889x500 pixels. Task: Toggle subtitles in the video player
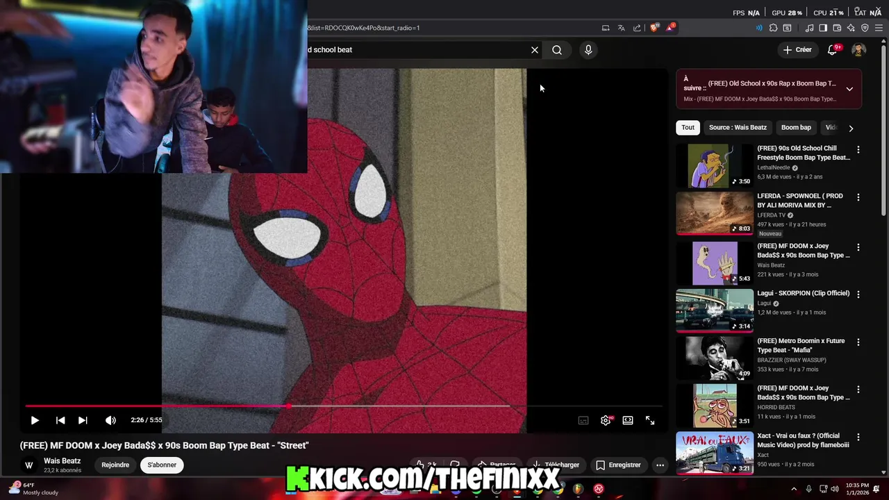583,420
